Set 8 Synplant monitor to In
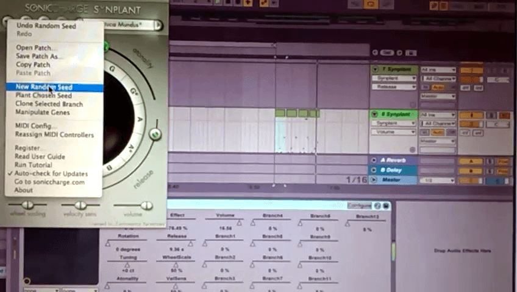The image size is (517, 292). click(424, 132)
